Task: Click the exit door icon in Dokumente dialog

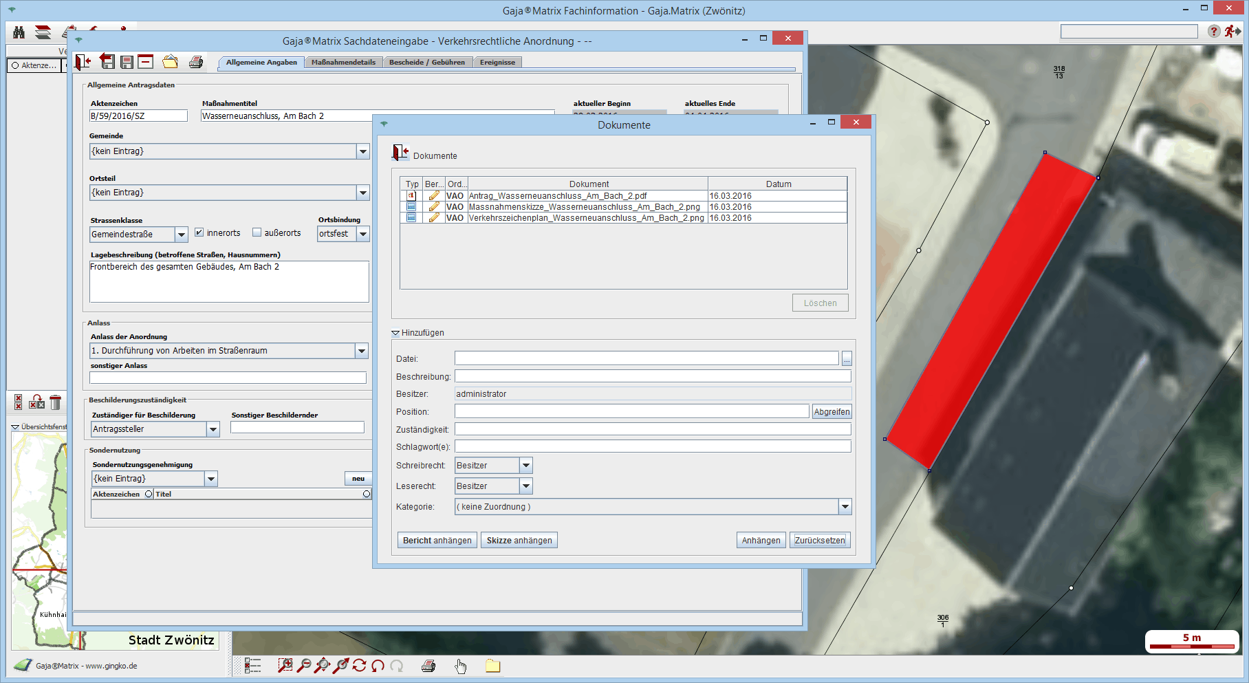Action: [400, 153]
